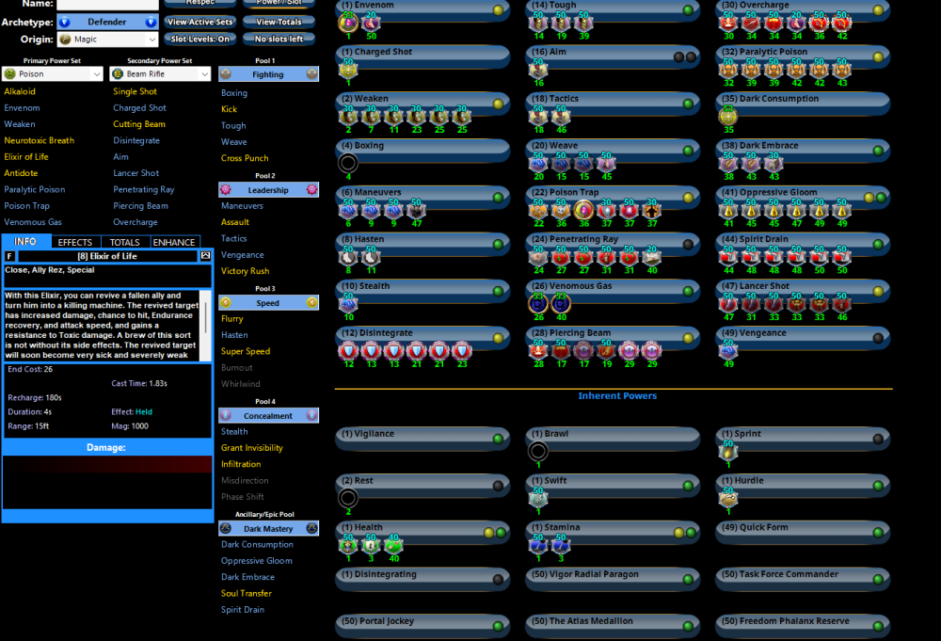Click the first Stealth enhancement icon

[348, 303]
